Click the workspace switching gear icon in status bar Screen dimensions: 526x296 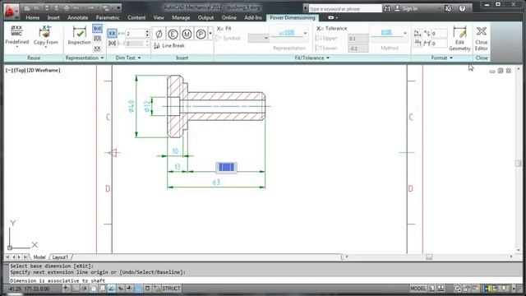tap(457, 289)
